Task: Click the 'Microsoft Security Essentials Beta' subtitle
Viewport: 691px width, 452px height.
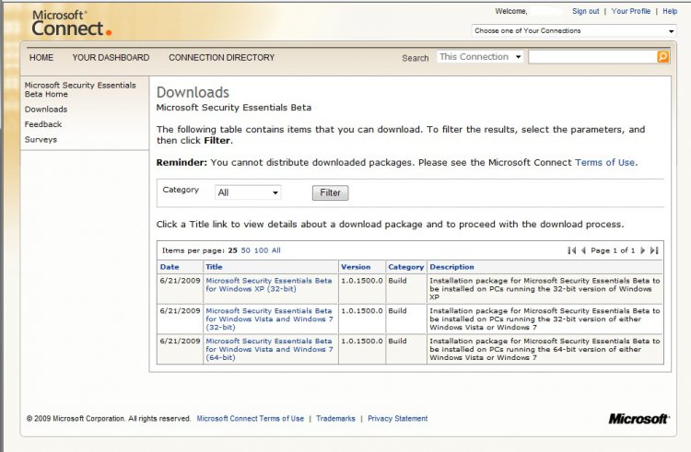Action: pyautogui.click(x=234, y=108)
